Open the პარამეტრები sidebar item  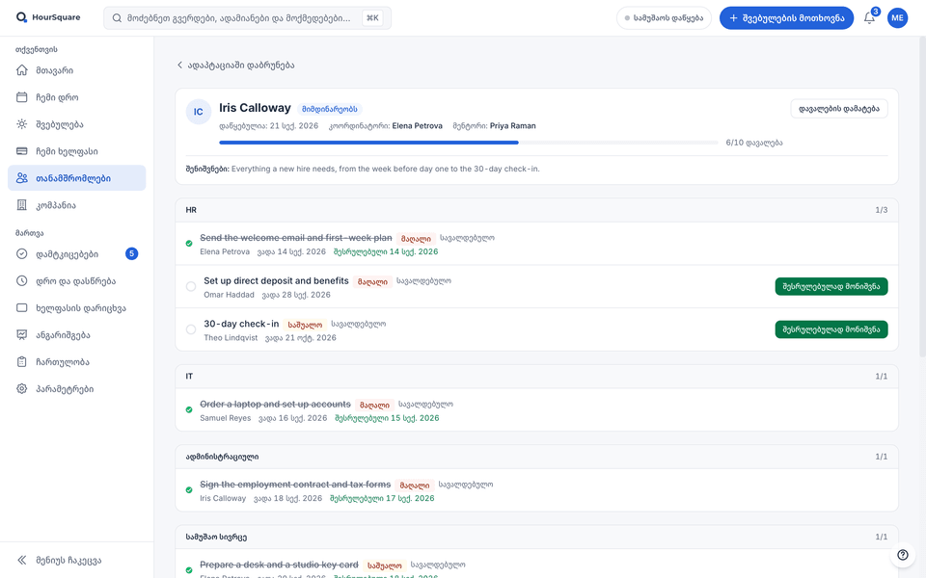coord(77,388)
